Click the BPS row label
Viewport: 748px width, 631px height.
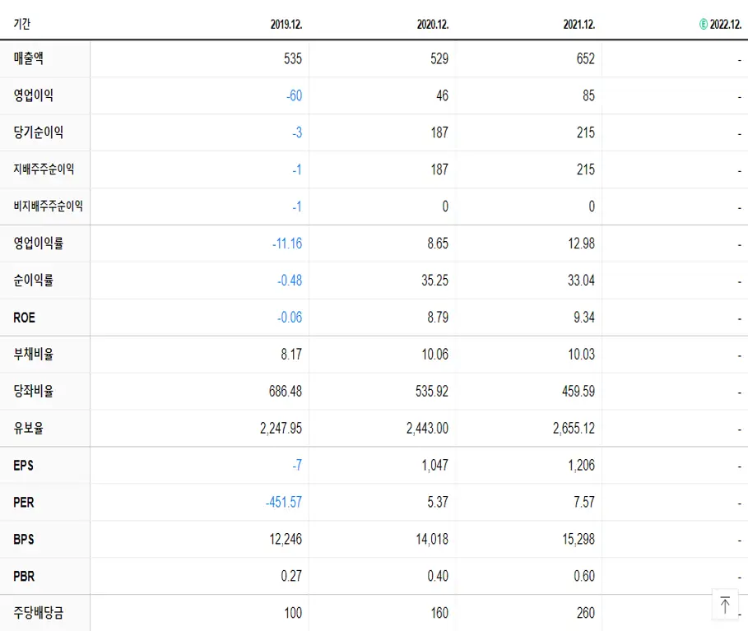24,540
